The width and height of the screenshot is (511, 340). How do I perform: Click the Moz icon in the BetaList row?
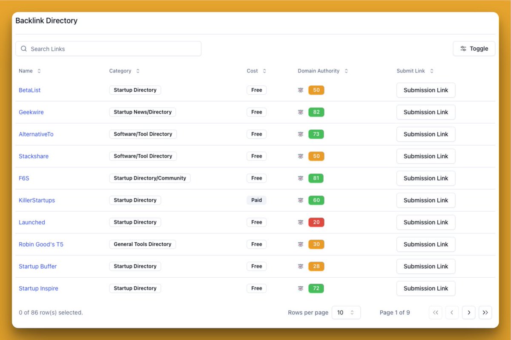301,90
